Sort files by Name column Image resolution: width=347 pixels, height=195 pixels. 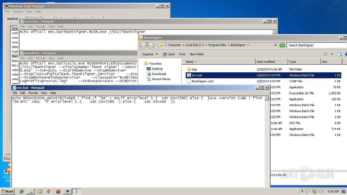pyautogui.click(x=219, y=62)
